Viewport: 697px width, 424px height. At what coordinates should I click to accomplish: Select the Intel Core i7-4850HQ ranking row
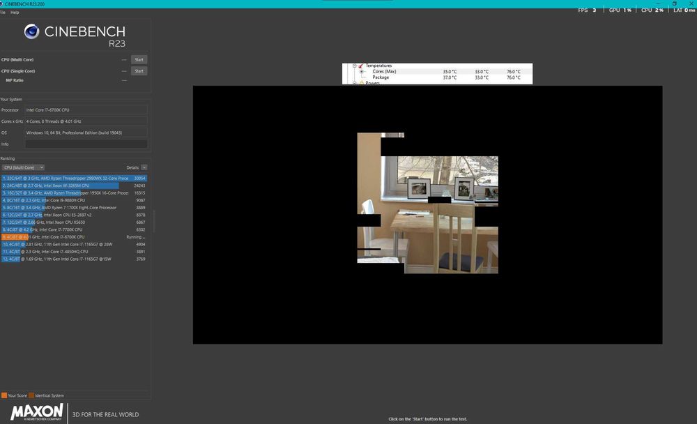pyautogui.click(x=74, y=252)
